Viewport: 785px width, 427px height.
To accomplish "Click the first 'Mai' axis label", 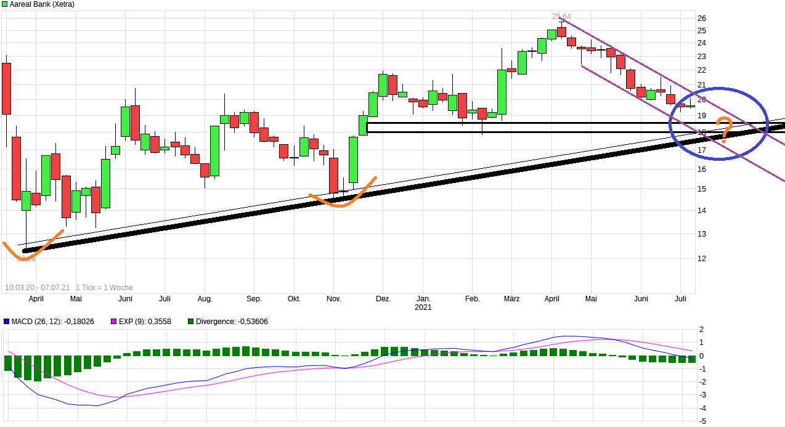I will (x=76, y=299).
